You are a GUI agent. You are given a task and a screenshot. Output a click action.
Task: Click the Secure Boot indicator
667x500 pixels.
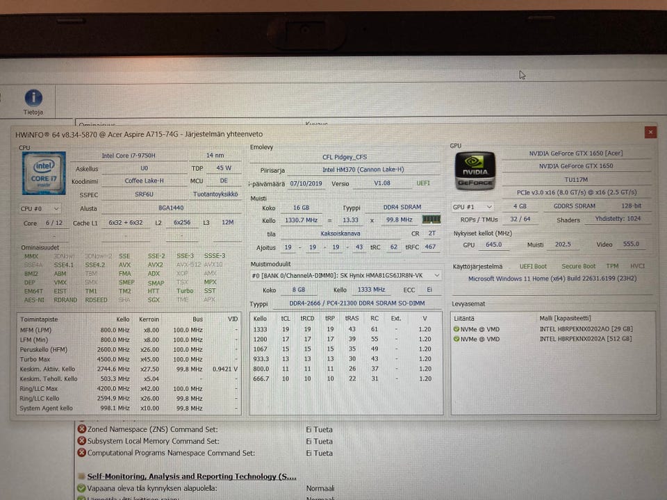(x=579, y=266)
